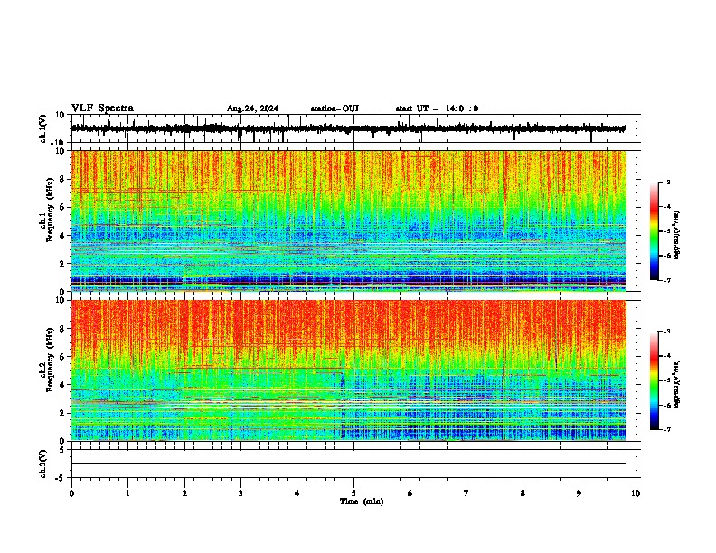Click the ch.2 colorbar log(PSD) label

[677, 384]
